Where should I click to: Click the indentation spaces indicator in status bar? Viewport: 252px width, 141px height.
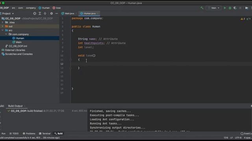tap(248, 137)
